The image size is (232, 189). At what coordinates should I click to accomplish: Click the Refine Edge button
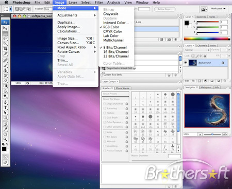165,9
